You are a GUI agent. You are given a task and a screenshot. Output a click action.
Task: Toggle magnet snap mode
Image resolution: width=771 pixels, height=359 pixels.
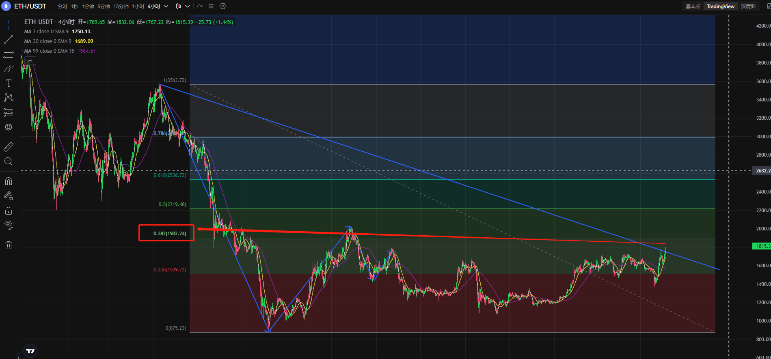(x=9, y=181)
